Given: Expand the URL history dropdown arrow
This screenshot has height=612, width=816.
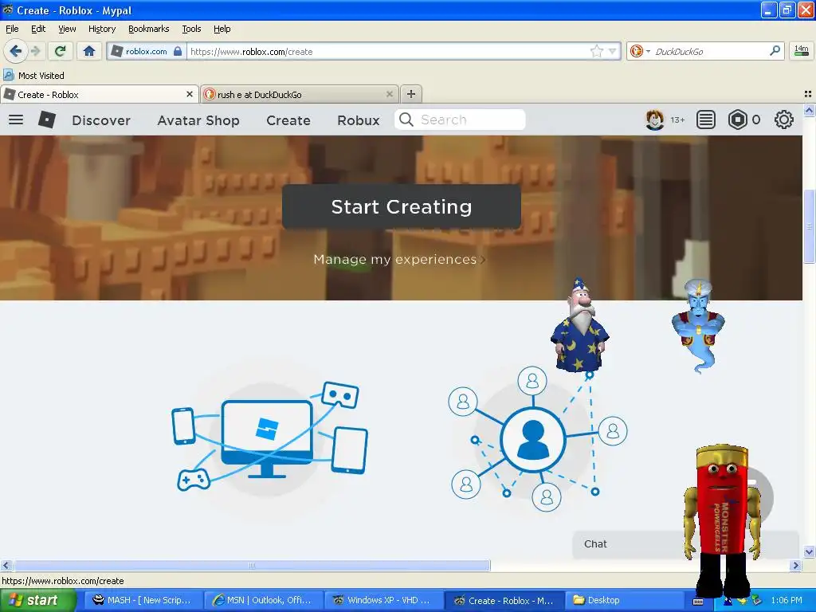Looking at the screenshot, I should pos(613,51).
